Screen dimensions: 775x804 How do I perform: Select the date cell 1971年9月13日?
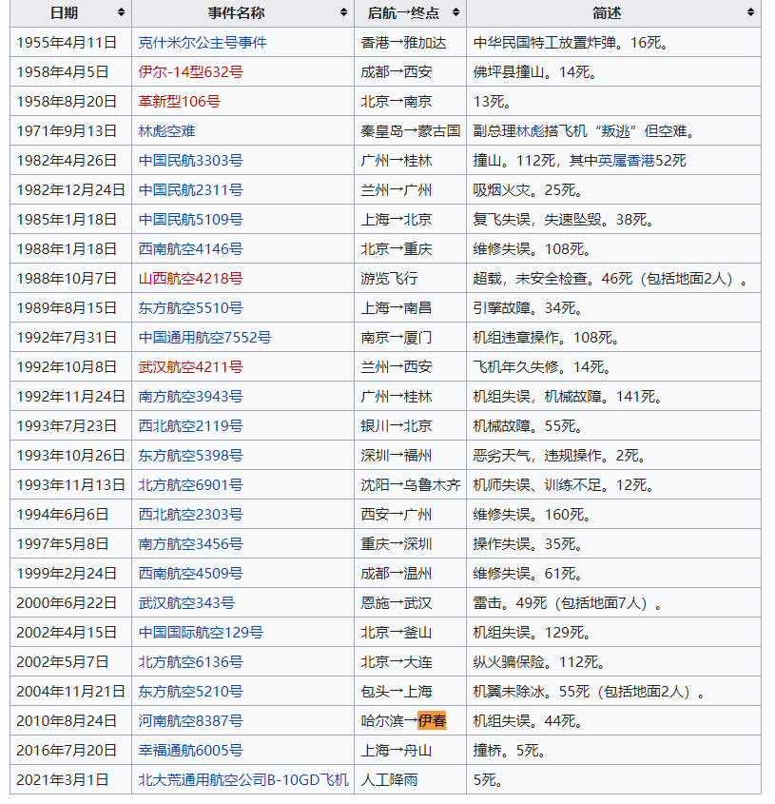coord(70,131)
